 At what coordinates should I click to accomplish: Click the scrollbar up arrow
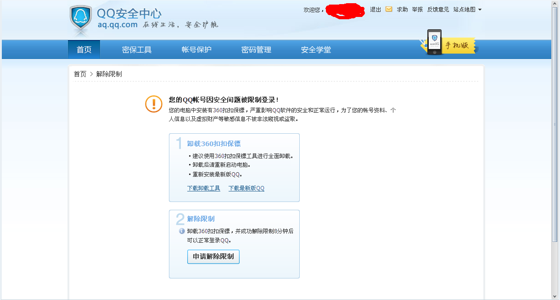tap(555, 3)
